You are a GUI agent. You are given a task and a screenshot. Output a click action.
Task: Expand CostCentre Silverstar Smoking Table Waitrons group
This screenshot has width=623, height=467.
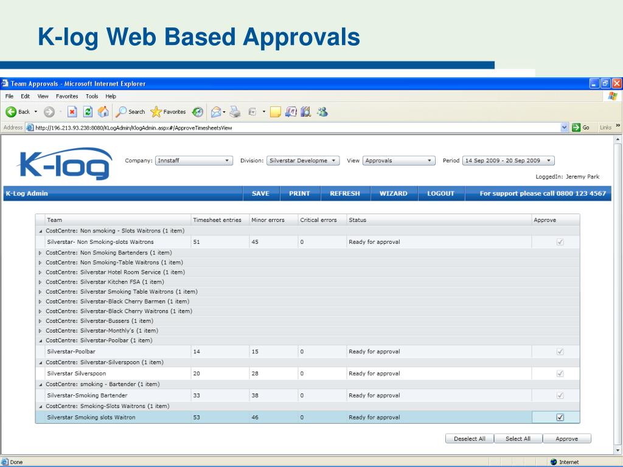click(40, 292)
